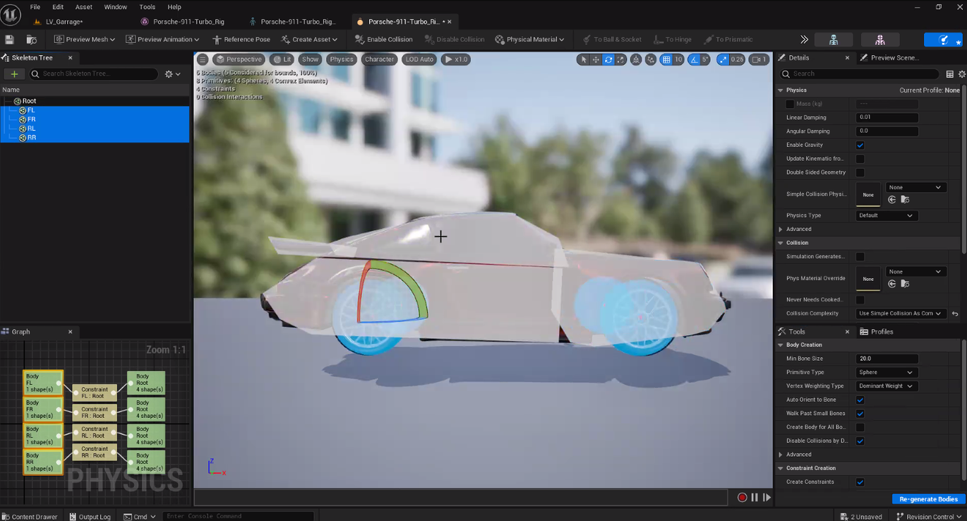The image size is (967, 521).
Task: Enable Never Needs Cooked Collision checkbox
Action: point(860,300)
